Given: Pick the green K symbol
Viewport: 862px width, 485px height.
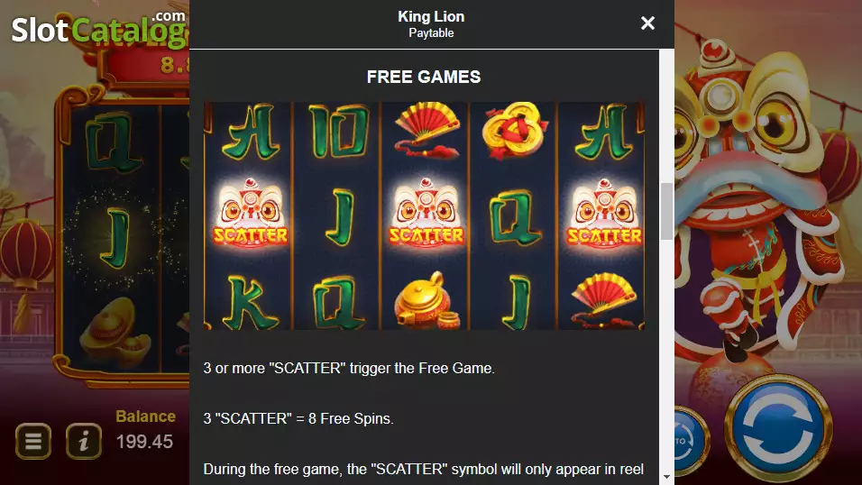Looking at the screenshot, I should pyautogui.click(x=249, y=301).
